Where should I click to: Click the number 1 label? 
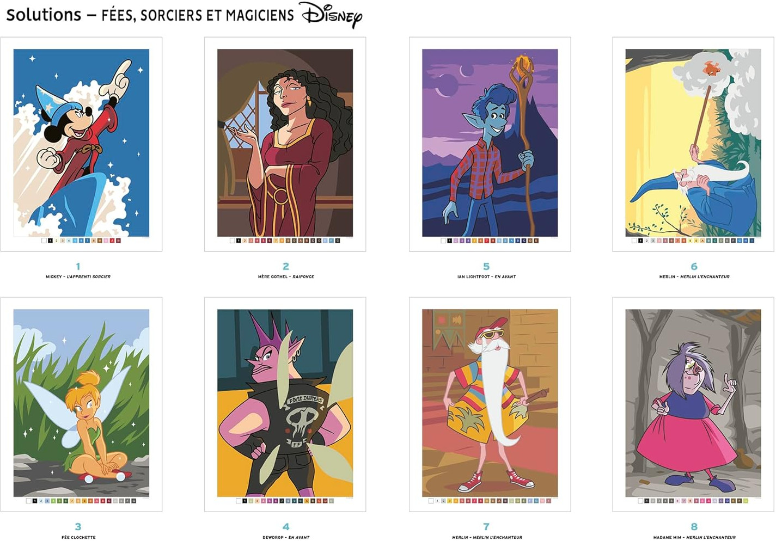point(78,266)
